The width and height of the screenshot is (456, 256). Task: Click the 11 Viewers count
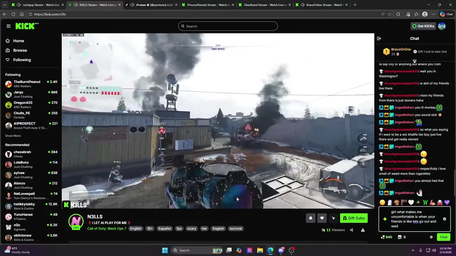point(333,230)
